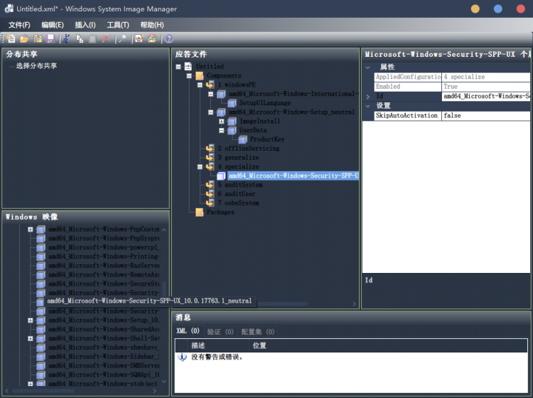Switch to the 配置集 (0) tab
Viewport: 533px width, 398px height.
click(x=257, y=331)
